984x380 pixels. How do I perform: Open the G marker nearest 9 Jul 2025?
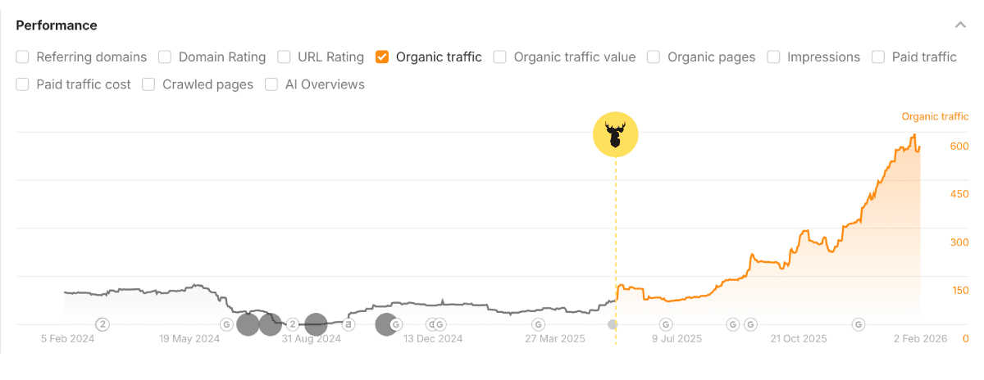point(666,324)
